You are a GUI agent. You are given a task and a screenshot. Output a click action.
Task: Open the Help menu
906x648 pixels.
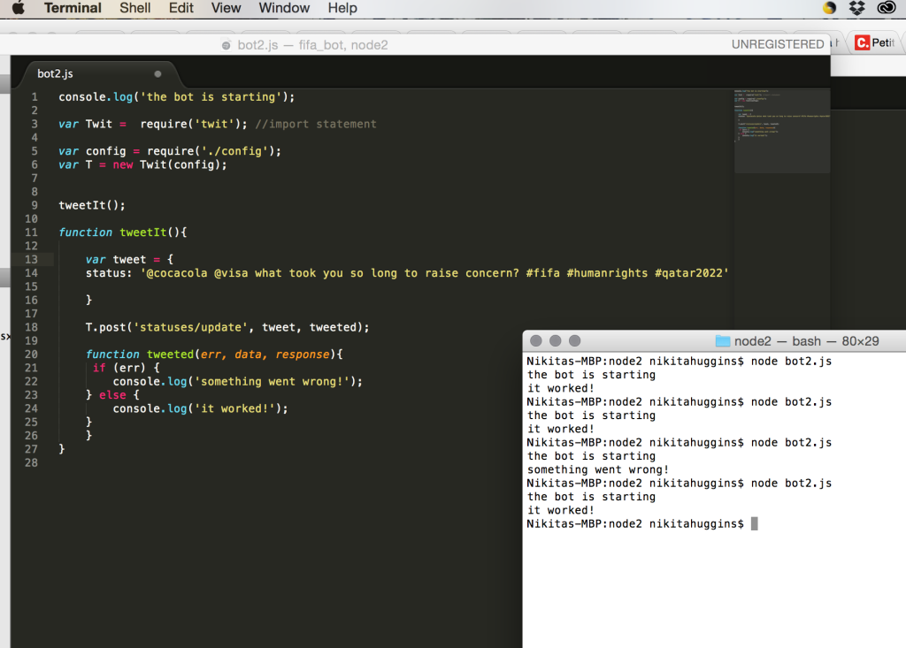coord(342,8)
